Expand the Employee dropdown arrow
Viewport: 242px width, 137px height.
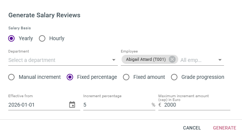(x=220, y=60)
